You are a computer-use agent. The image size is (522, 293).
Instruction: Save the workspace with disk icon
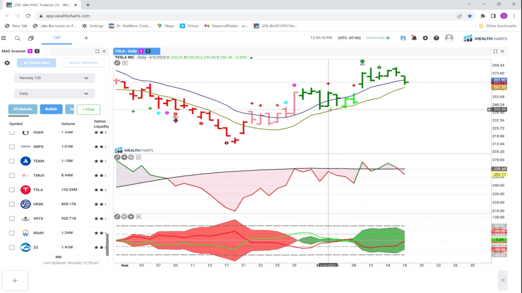point(403,38)
